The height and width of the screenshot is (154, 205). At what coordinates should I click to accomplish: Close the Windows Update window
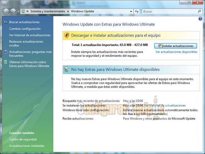[198, 2]
